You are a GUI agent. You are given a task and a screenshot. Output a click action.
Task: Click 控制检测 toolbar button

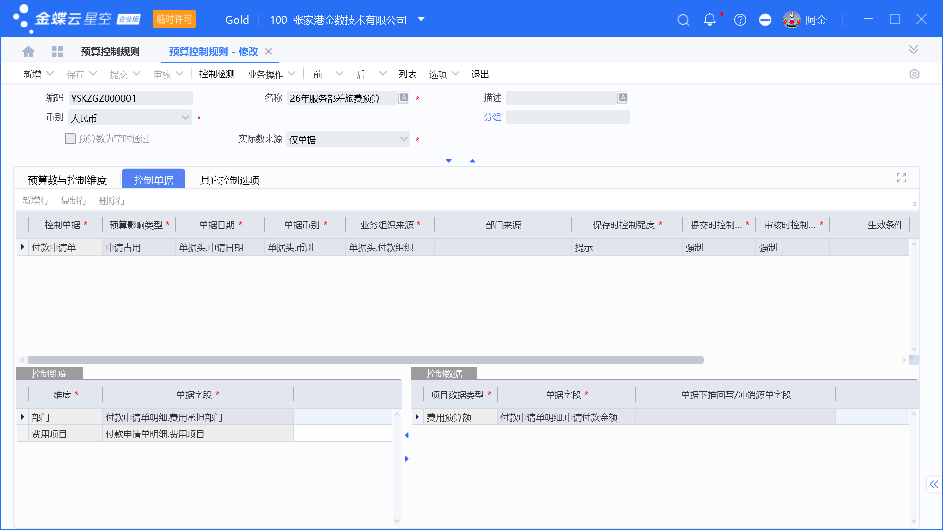[217, 74]
